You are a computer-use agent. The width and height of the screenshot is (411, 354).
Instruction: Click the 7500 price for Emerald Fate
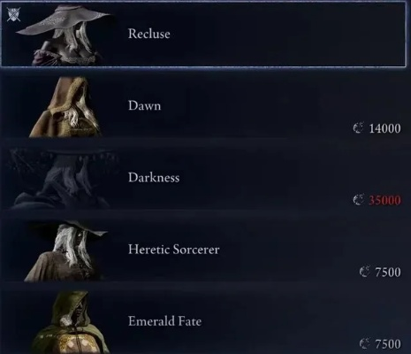pos(388,343)
